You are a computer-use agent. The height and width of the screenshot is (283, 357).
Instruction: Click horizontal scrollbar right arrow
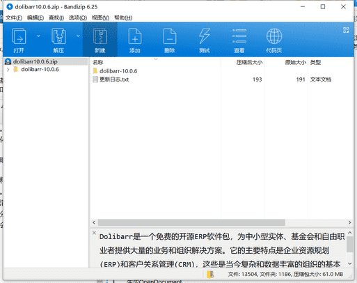tap(349, 222)
